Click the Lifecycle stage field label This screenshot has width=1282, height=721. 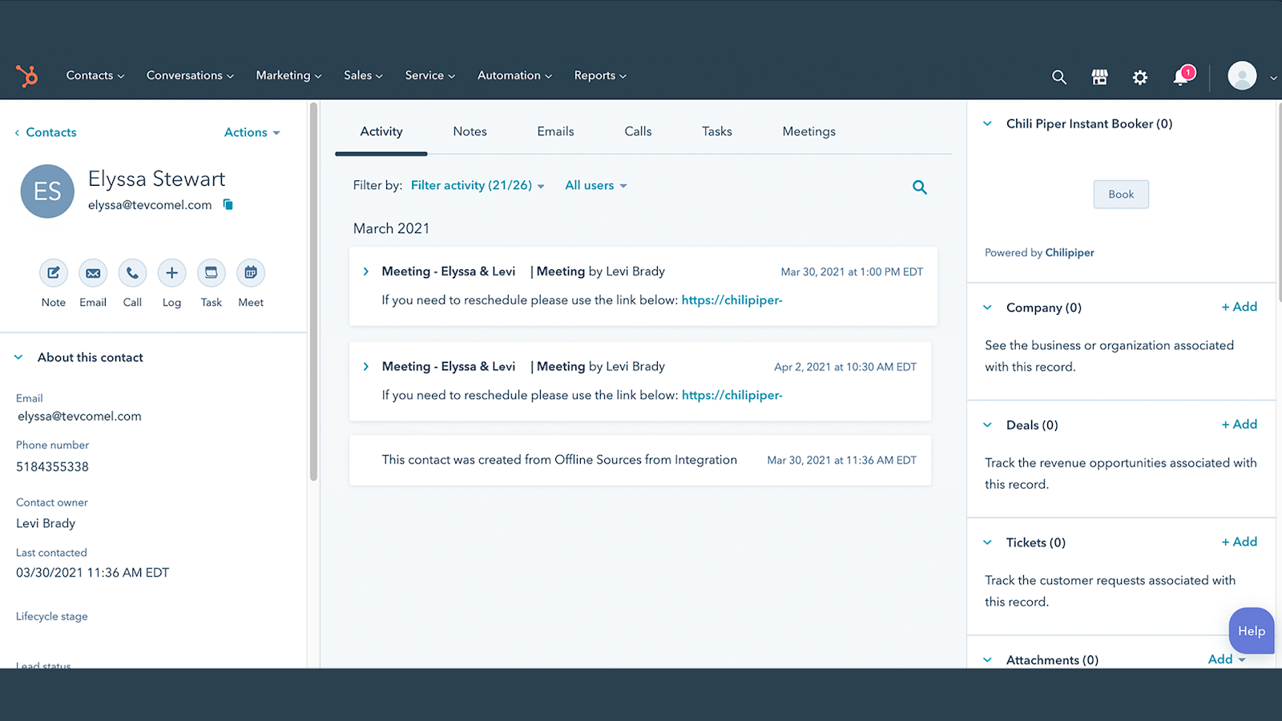click(x=52, y=616)
